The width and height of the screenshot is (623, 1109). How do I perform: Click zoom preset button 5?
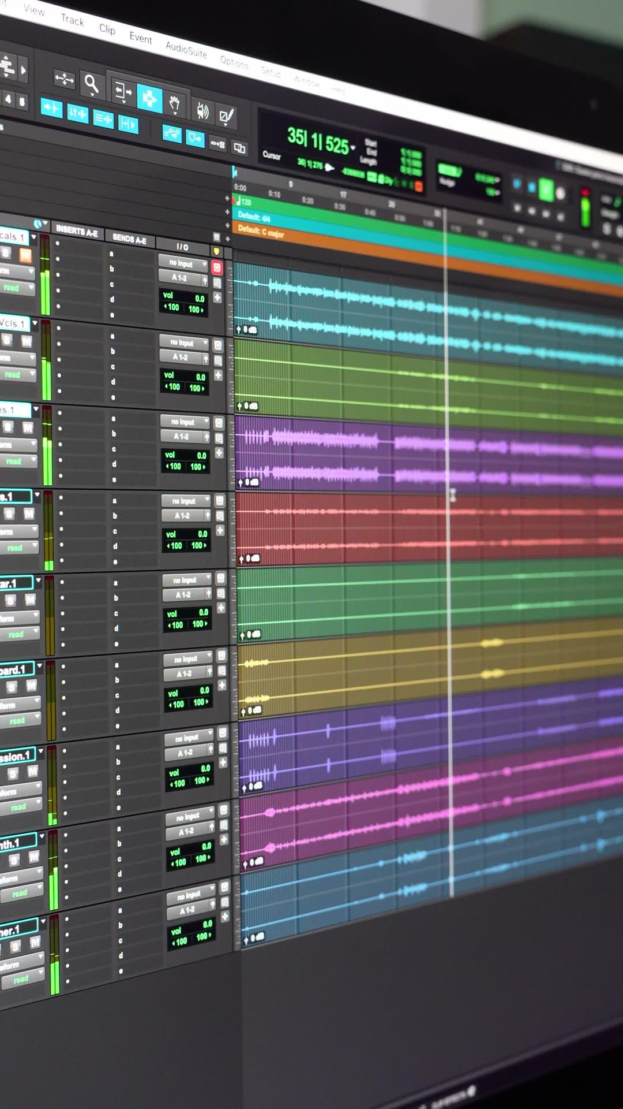[22, 102]
